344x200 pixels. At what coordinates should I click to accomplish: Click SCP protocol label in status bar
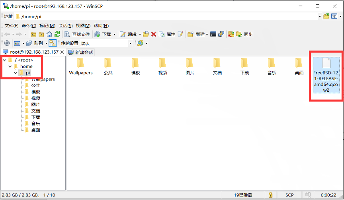289,195
